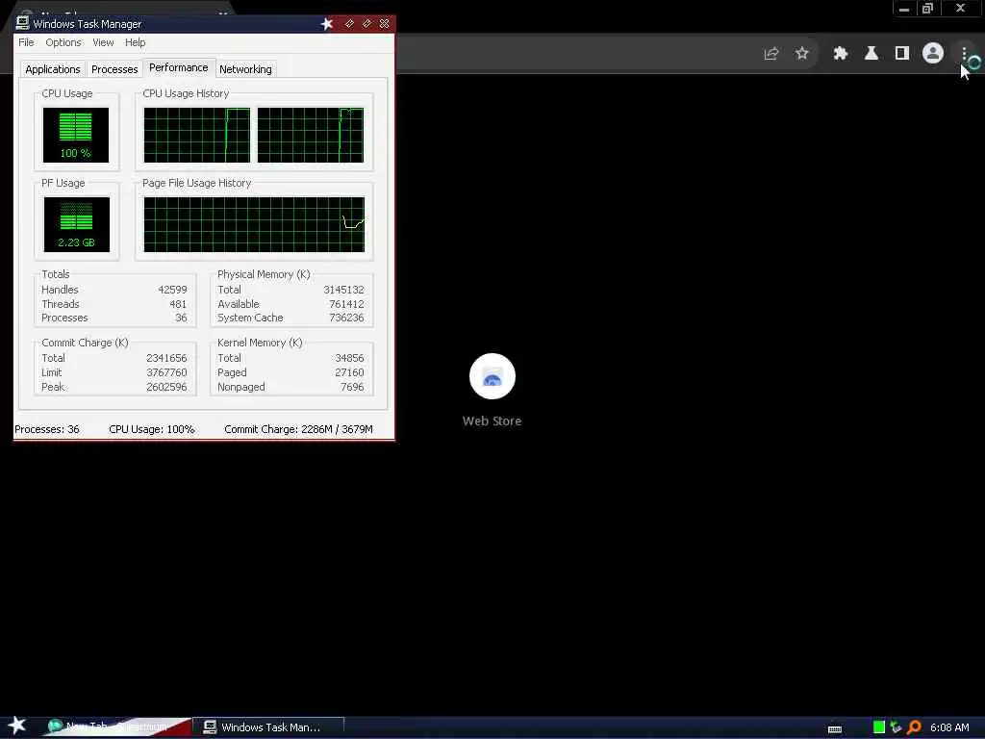Image resolution: width=985 pixels, height=739 pixels.
Task: Switch to the Processes tab
Action: (114, 69)
